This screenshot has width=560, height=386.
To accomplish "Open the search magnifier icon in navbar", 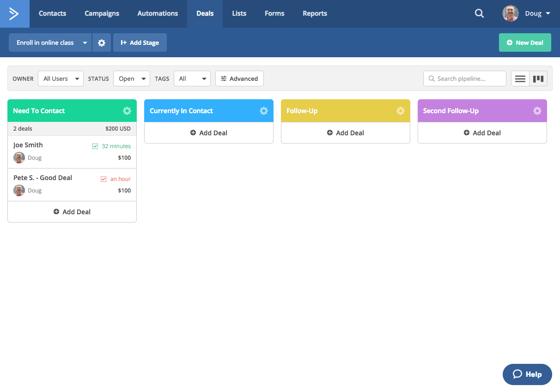I will point(479,14).
